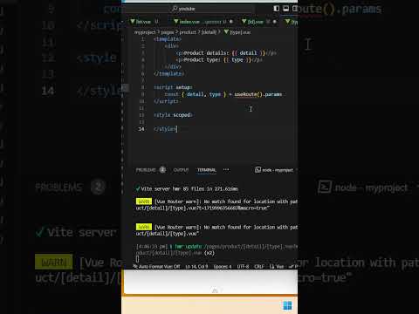
Task: Switch to the [id].vue editor tab
Action: pos(258,22)
